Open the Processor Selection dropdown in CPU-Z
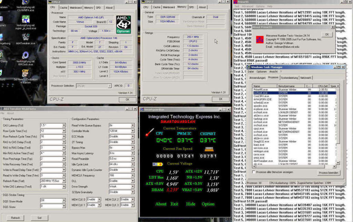This screenshot has width=353, height=222. pyautogui.click(x=109, y=86)
